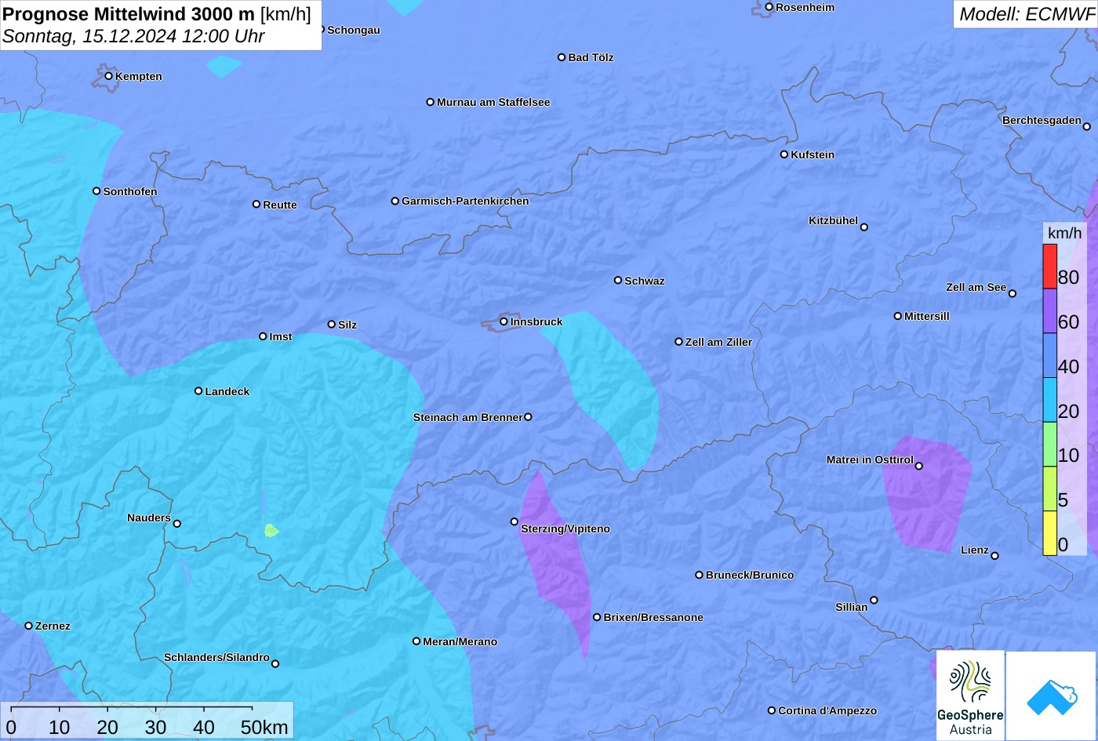
Task: Click the 'Steinach am Brenner' label
Action: (467, 417)
